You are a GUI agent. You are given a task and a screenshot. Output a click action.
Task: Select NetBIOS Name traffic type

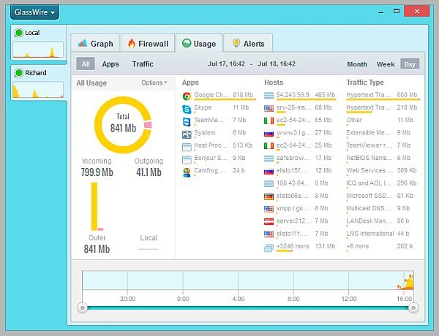point(383,159)
